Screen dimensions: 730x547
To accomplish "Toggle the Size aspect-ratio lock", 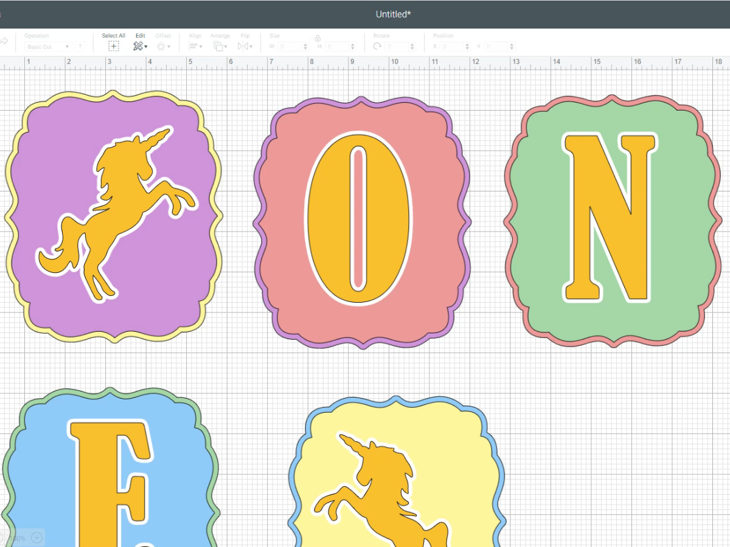I will (x=317, y=38).
